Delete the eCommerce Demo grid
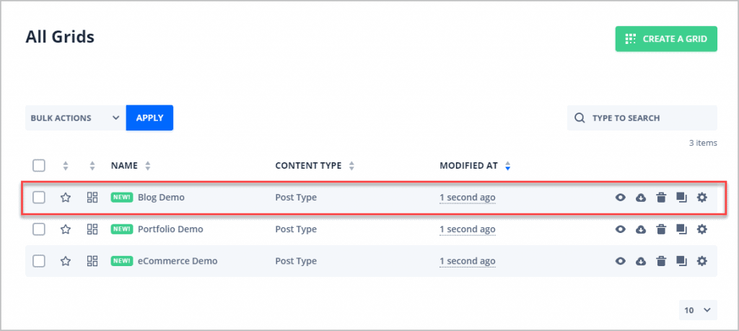Viewport: 739px width, 331px height. coord(660,261)
